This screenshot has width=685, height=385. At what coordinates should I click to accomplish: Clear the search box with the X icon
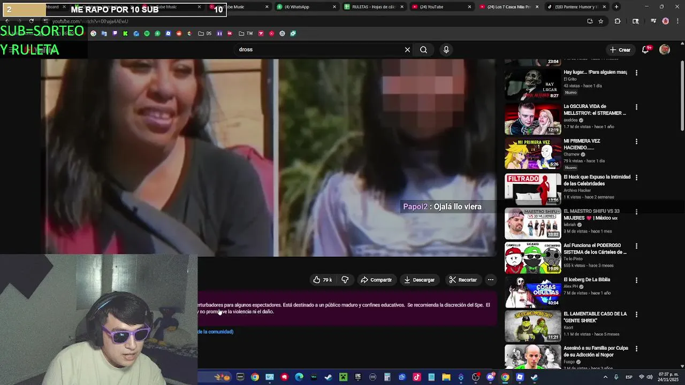tap(407, 50)
